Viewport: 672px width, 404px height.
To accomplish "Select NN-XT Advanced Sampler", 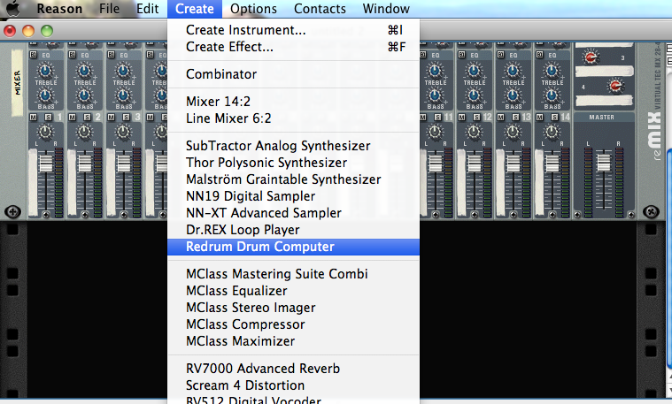I will tap(294, 213).
